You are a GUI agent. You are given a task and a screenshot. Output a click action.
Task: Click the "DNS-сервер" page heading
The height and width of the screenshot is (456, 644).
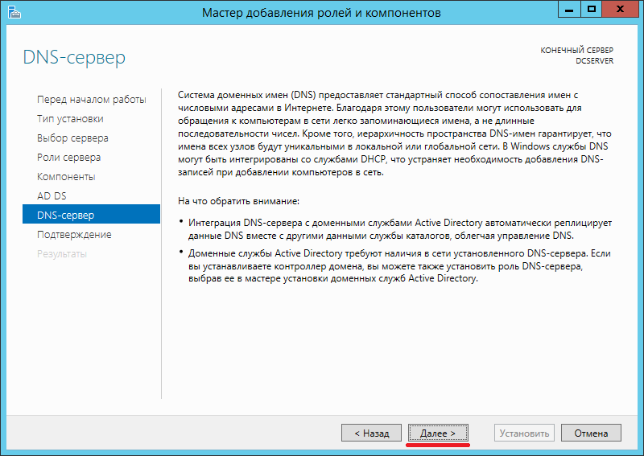coord(74,57)
